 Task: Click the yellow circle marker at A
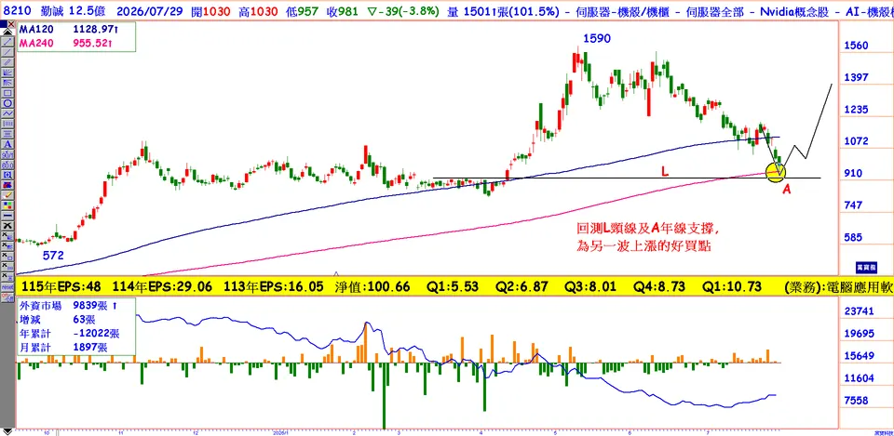pos(776,171)
